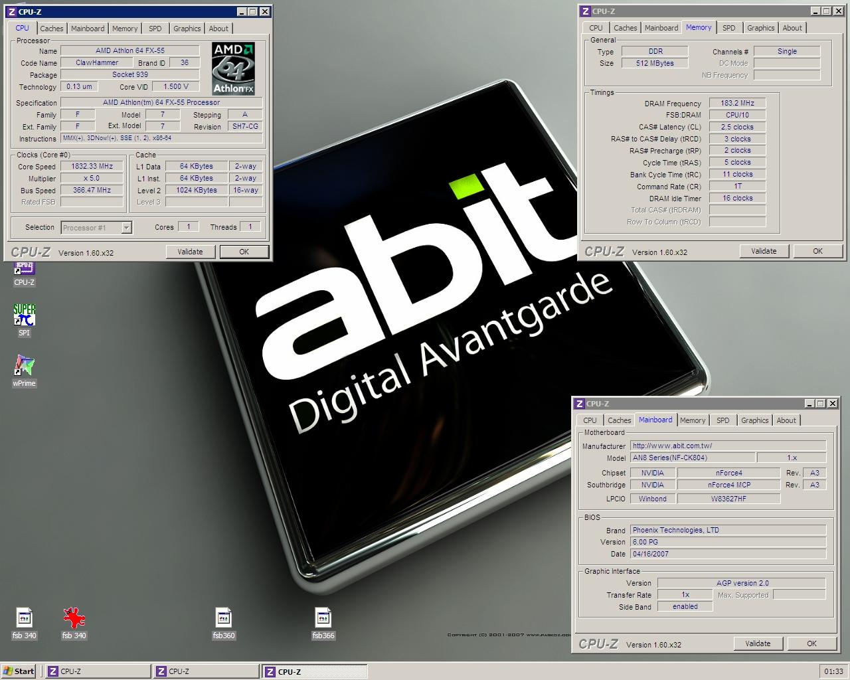
Task: Click the http://www.abit.com.tw/ manufacturer field
Action: coord(728,446)
